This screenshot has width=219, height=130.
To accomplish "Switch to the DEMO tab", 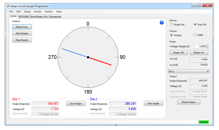I will tap(13, 16).
